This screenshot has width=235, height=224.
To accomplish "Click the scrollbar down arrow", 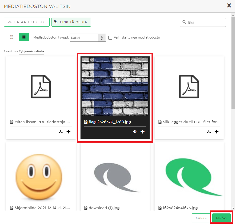I will pos(233,208).
